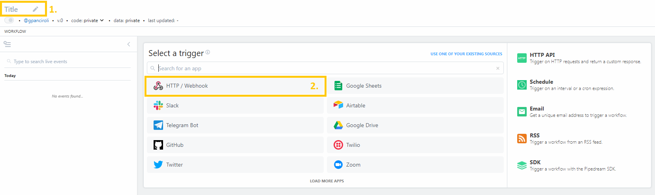Select the RSS feed trigger option
655x195 pixels.
(x=535, y=136)
